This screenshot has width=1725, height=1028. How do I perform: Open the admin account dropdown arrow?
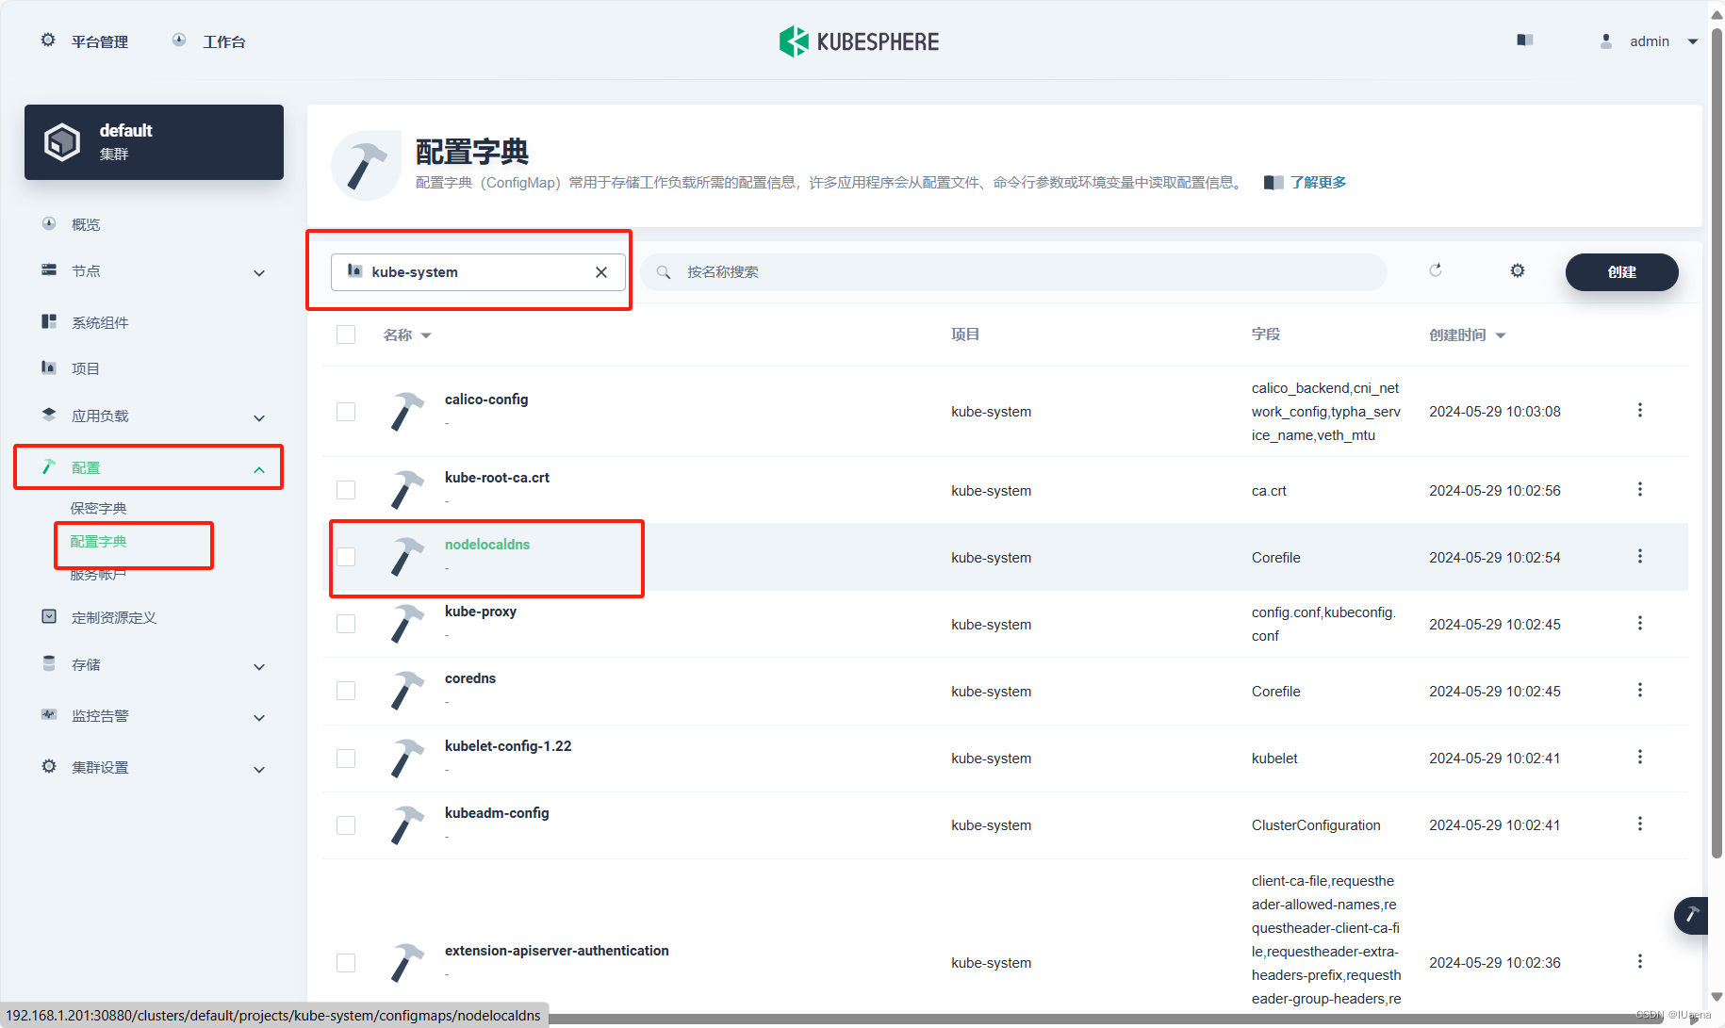[1693, 41]
